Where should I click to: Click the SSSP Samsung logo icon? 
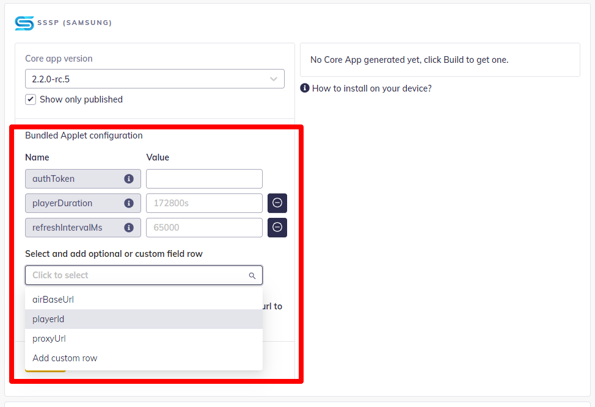[24, 23]
